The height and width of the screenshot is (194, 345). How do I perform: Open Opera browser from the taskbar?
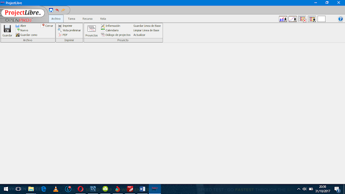(x=80, y=189)
